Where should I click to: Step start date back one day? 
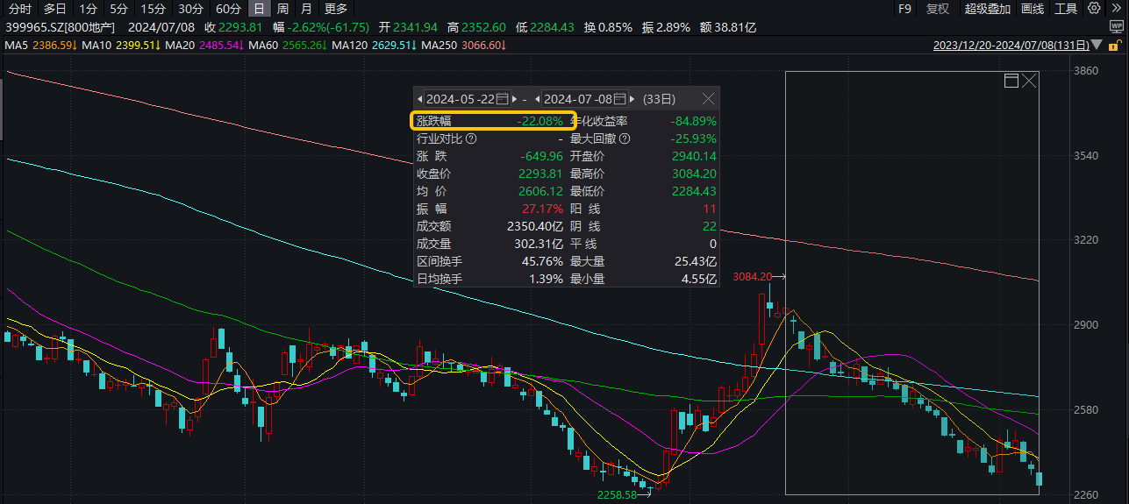pyautogui.click(x=420, y=99)
